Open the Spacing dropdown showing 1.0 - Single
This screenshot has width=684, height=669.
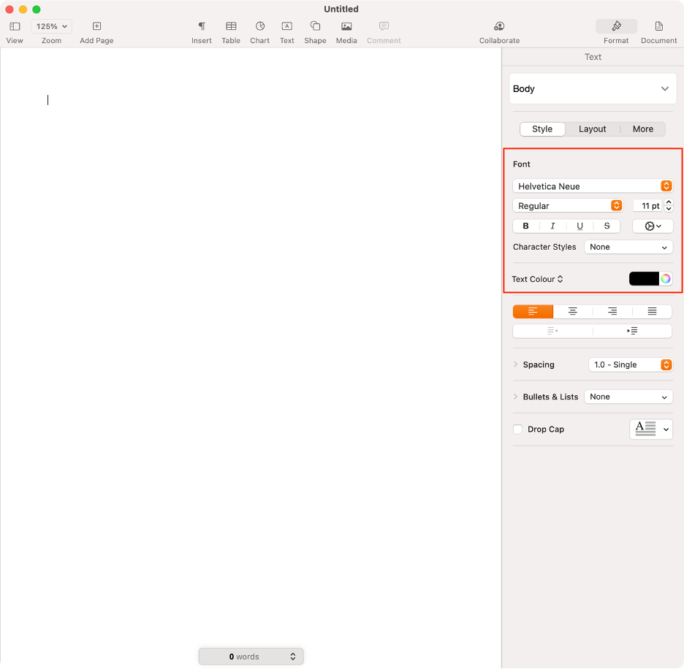coord(630,364)
